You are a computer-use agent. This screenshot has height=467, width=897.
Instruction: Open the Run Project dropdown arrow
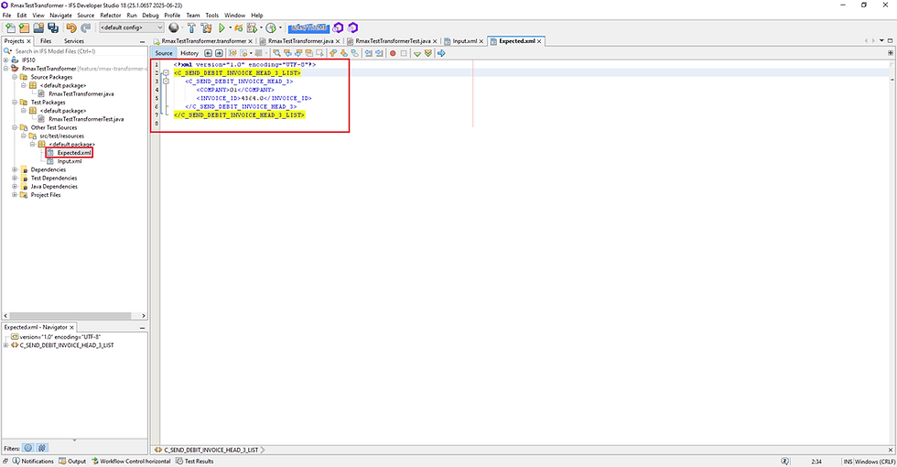point(230,27)
